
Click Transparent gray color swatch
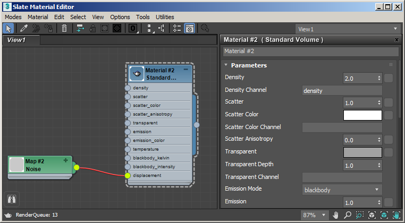click(x=362, y=152)
